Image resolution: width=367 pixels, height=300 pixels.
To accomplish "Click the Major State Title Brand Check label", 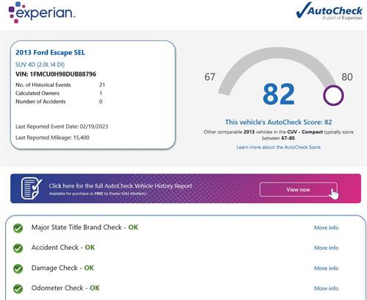I will [x=84, y=227].
